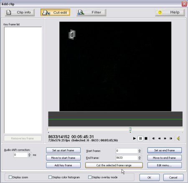Pause the video playback

click(140, 138)
